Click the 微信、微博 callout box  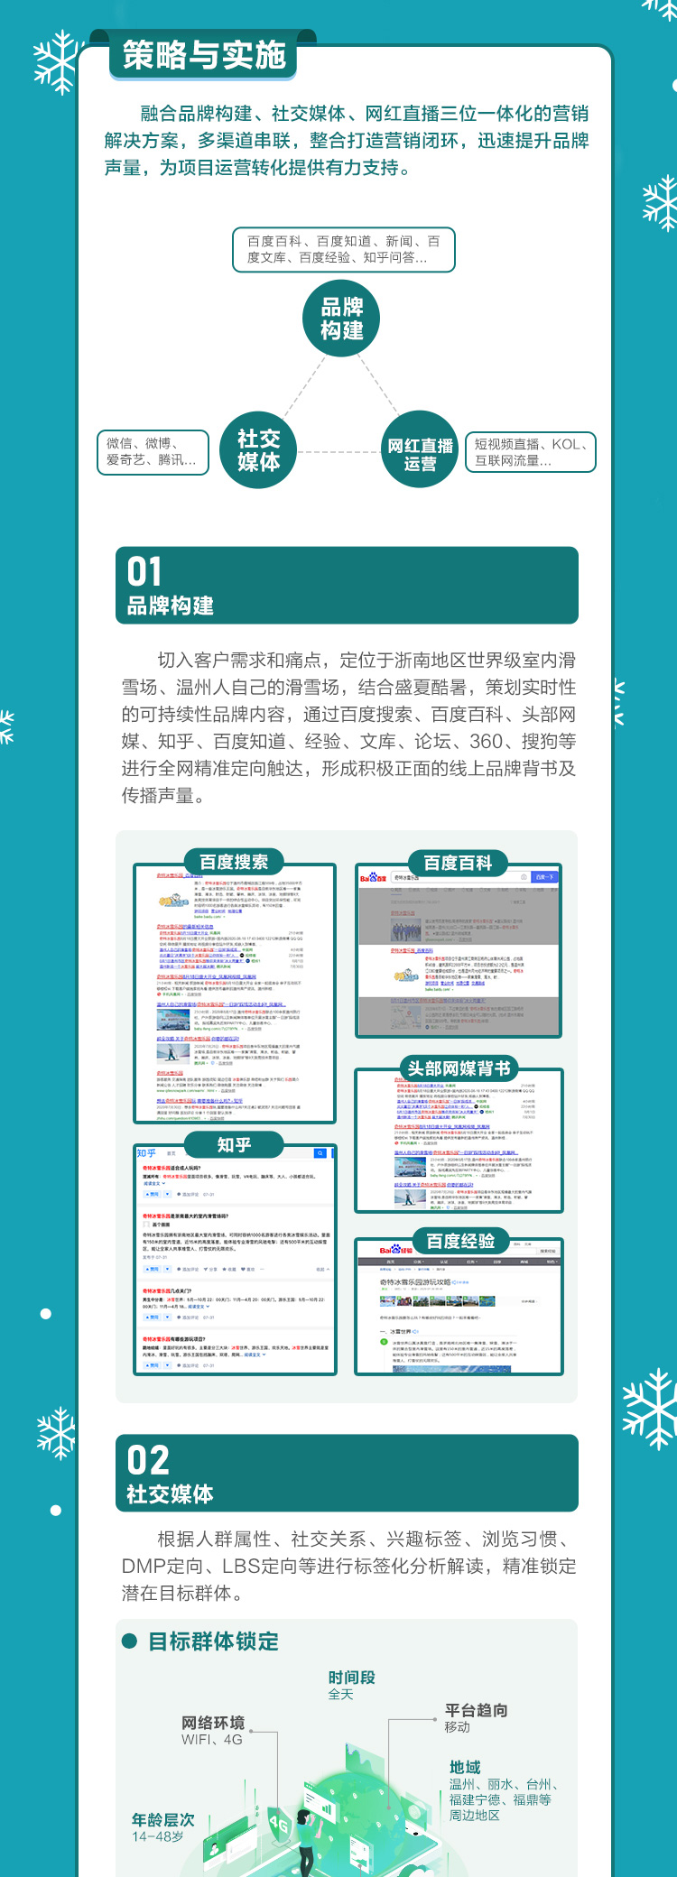tap(153, 451)
